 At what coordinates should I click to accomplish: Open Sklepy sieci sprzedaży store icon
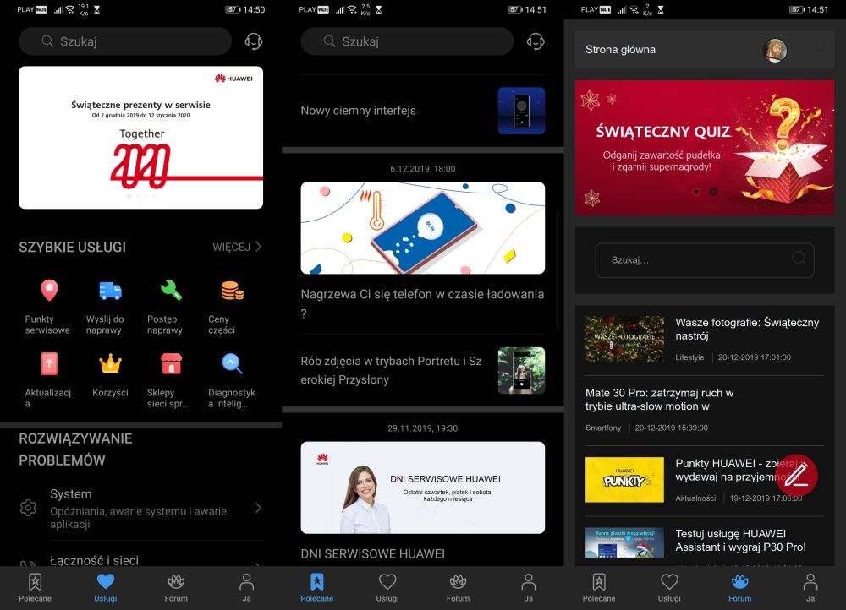point(171,364)
